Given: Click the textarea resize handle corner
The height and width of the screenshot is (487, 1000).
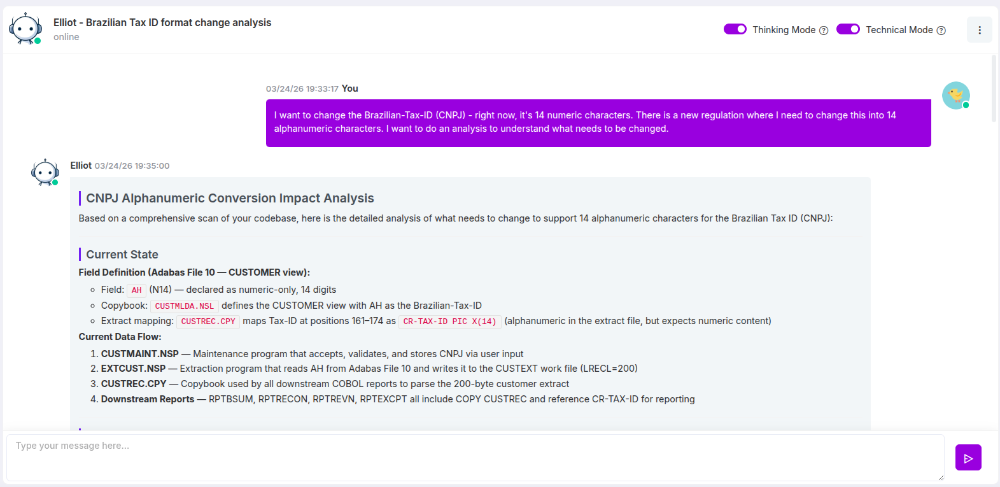Looking at the screenshot, I should [x=940, y=477].
